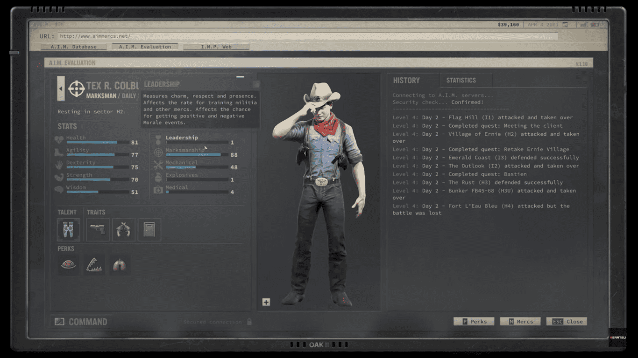
Task: Select the pistol trait icon
Action: click(98, 230)
